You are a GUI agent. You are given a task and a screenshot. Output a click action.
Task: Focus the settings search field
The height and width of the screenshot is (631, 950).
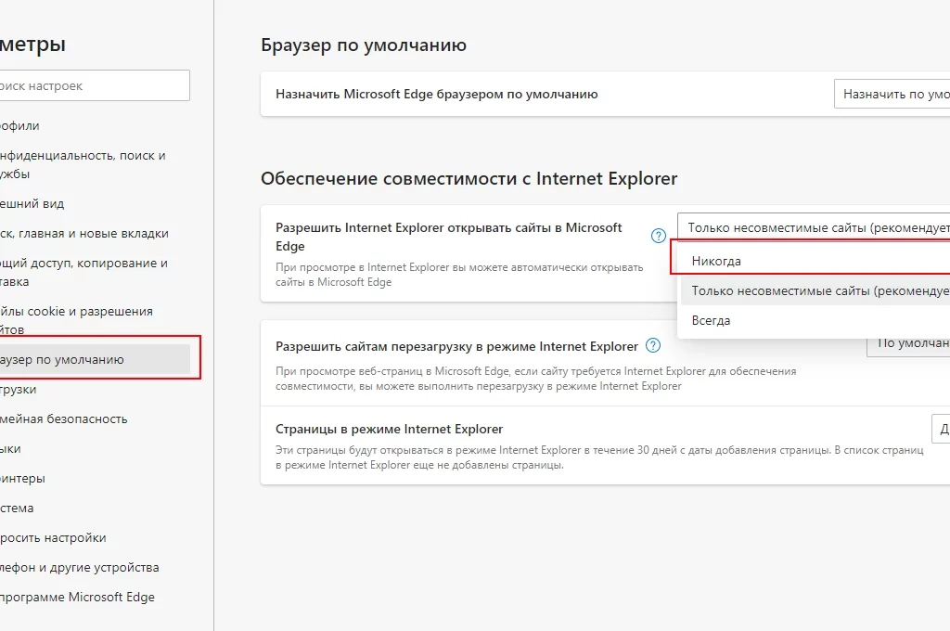pos(94,85)
